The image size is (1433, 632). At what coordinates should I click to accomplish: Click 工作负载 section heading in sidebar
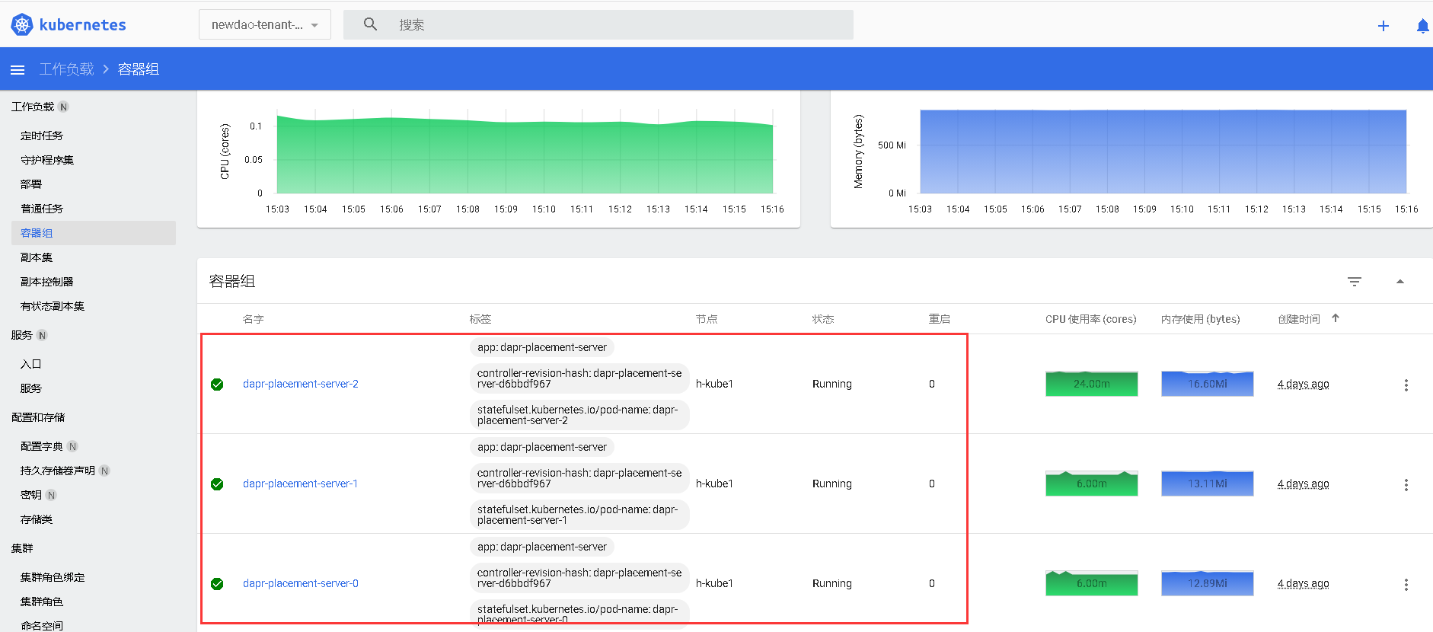[x=33, y=107]
